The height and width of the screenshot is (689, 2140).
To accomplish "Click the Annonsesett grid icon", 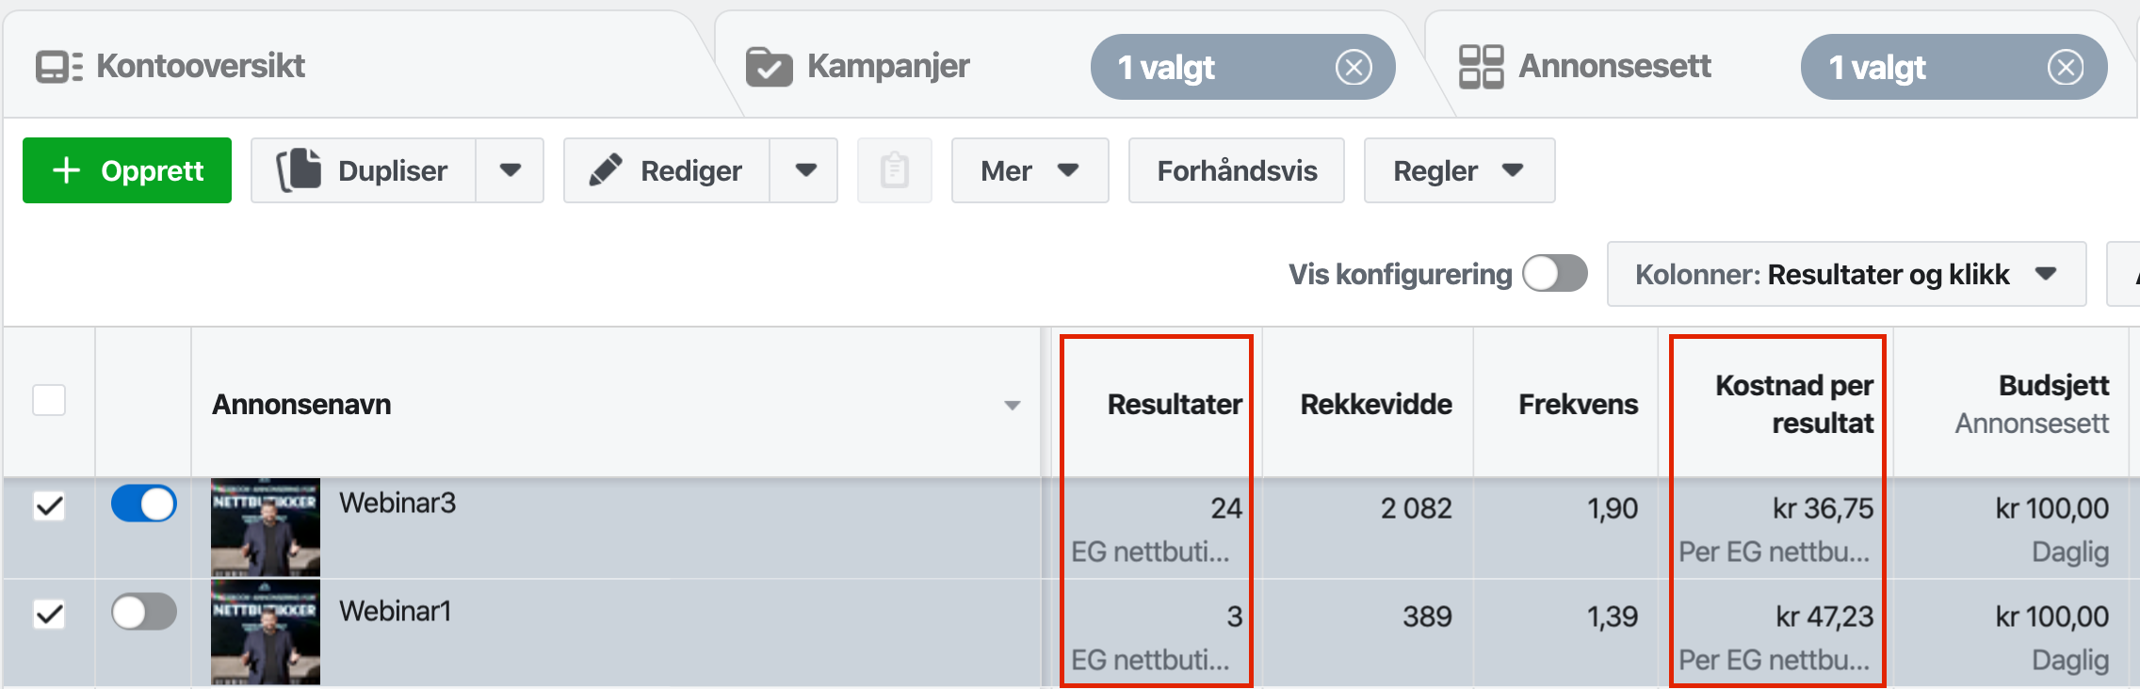I will point(1481,67).
